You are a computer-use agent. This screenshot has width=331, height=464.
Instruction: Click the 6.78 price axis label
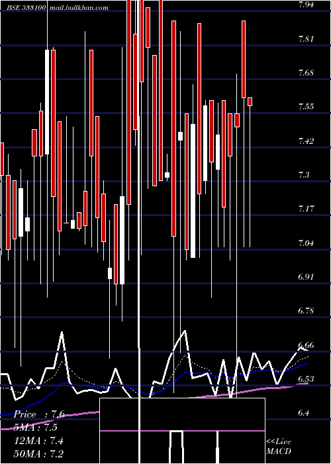pos(306,311)
